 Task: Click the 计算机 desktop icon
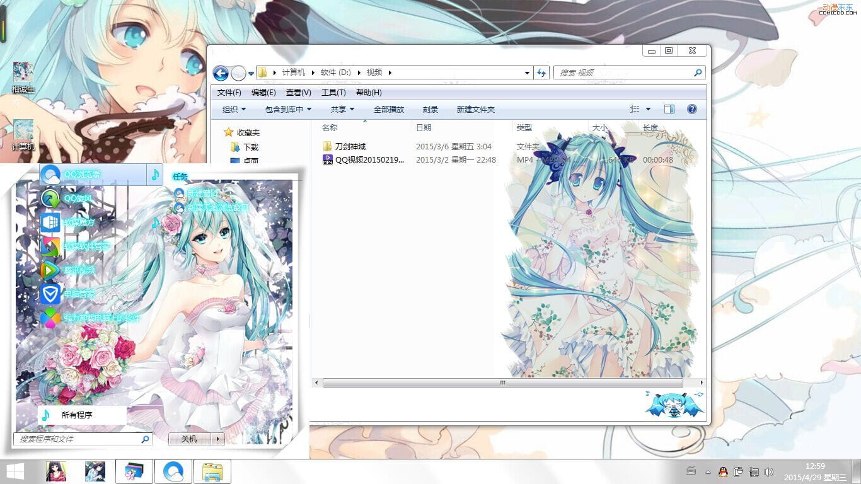coord(23,135)
